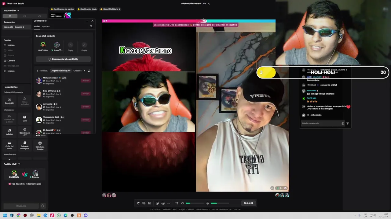Click the emoji icon in comment box
391x219 pixels.
343,123
